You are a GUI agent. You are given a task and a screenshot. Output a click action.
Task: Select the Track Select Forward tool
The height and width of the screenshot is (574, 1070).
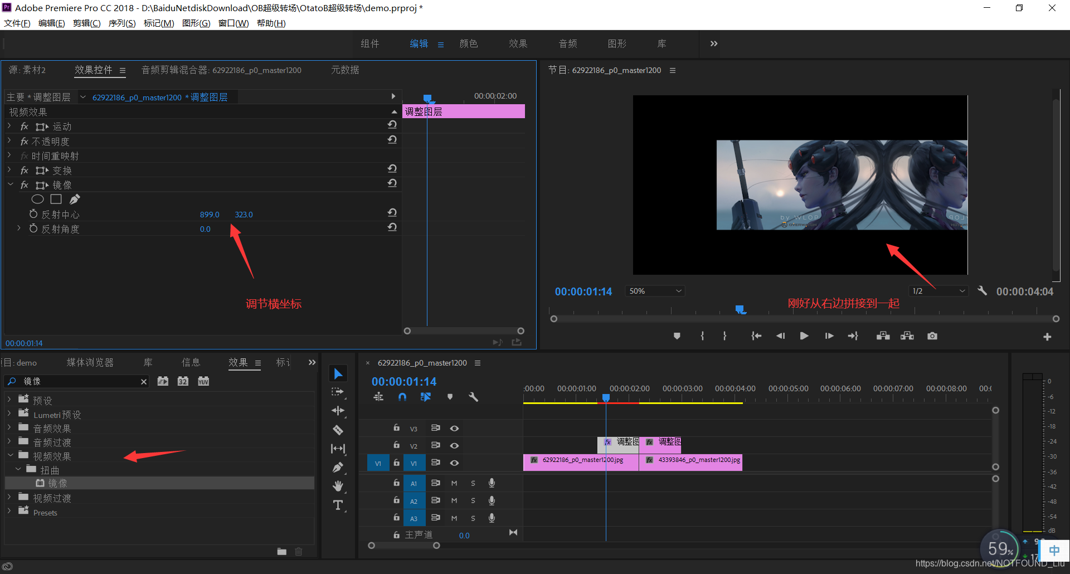click(x=338, y=392)
